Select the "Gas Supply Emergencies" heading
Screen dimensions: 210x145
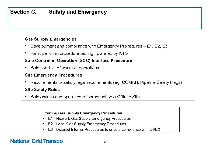click(51, 39)
